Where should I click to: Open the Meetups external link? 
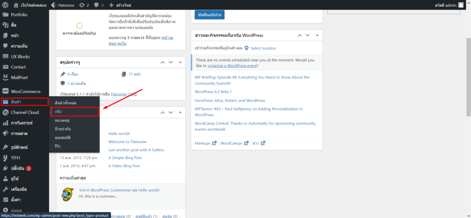point(206,143)
